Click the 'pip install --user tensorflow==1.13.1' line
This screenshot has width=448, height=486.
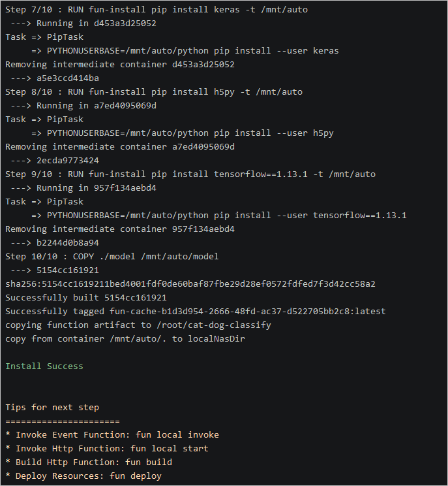tap(227, 216)
